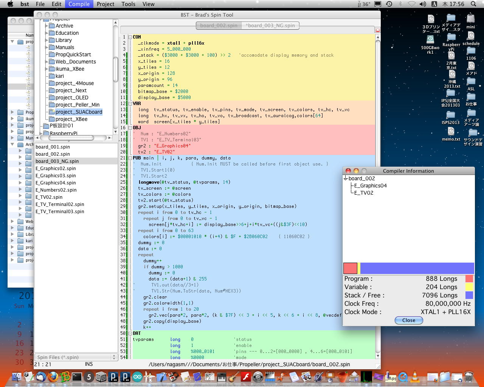This screenshot has height=387, width=484.
Task: Open the Spin Files filter dropdown
Action: [76, 357]
